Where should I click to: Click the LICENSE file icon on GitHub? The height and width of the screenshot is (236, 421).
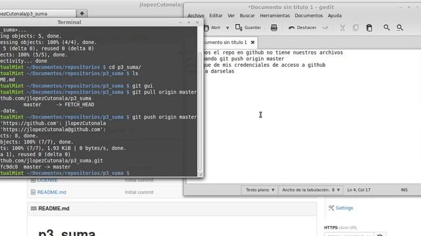[33, 180]
